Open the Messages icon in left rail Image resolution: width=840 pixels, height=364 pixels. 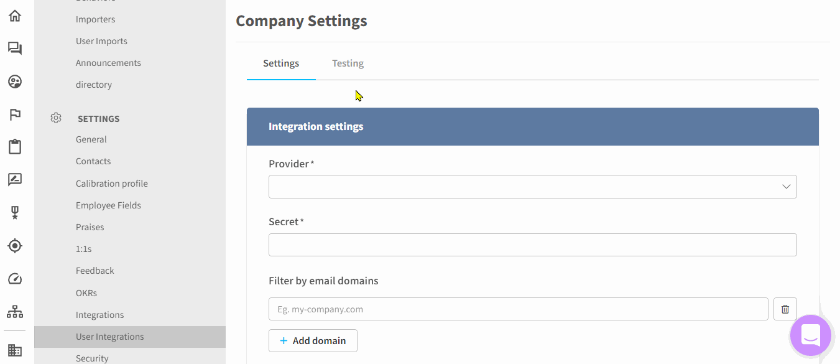coord(14,48)
